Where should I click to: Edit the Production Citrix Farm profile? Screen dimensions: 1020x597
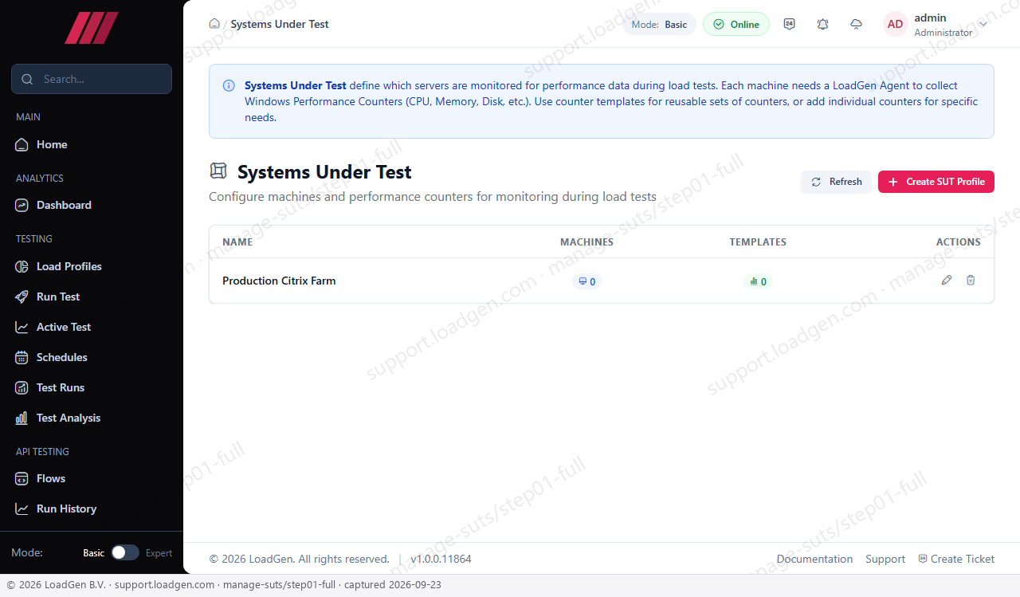click(947, 281)
